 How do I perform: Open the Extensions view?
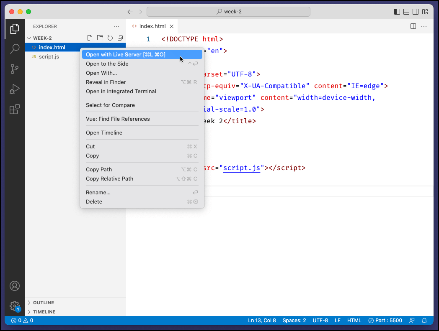(15, 109)
